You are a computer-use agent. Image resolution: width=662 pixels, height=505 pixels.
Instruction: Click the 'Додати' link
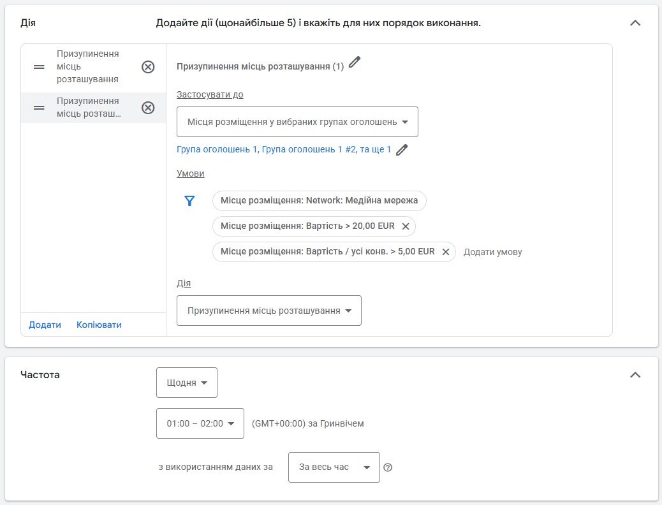tap(45, 325)
